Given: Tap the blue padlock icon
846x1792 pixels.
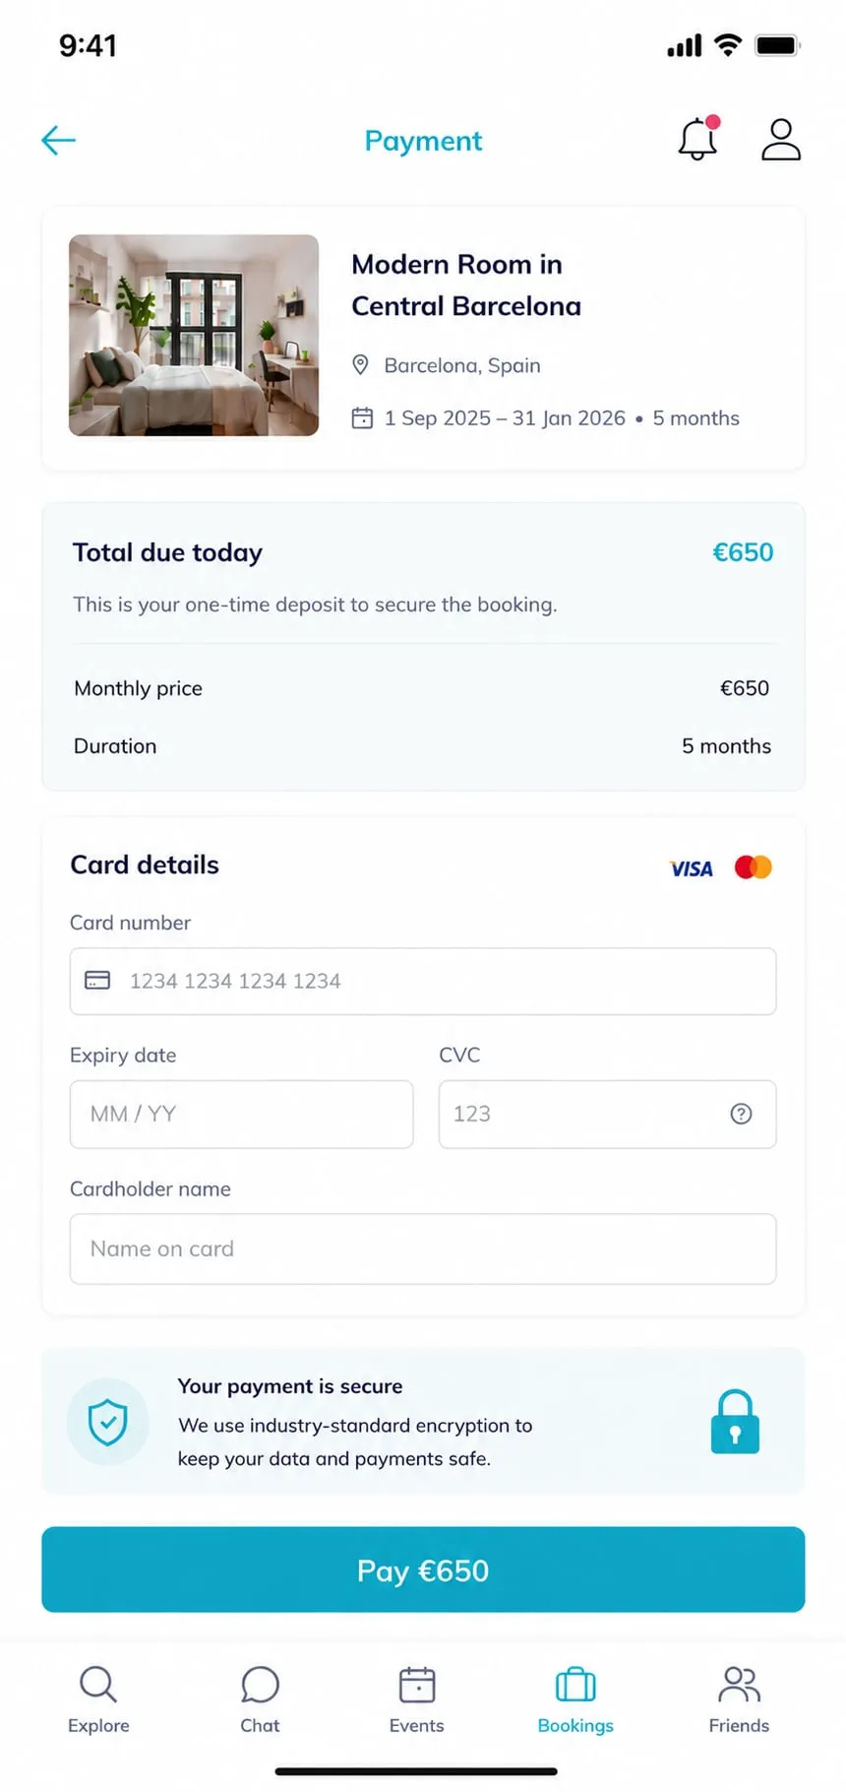Looking at the screenshot, I should point(735,1421).
